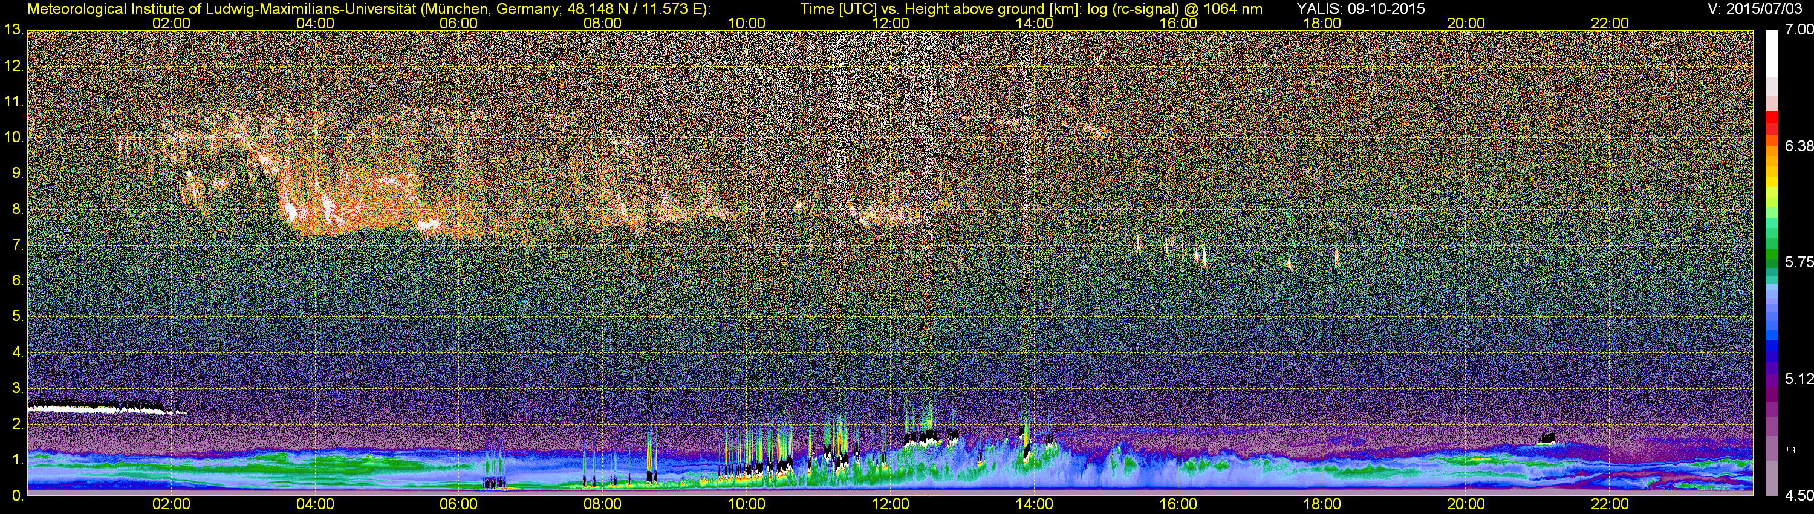The height and width of the screenshot is (514, 1814).
Task: Select 16:00 on the lower time axis
Action: [1178, 504]
